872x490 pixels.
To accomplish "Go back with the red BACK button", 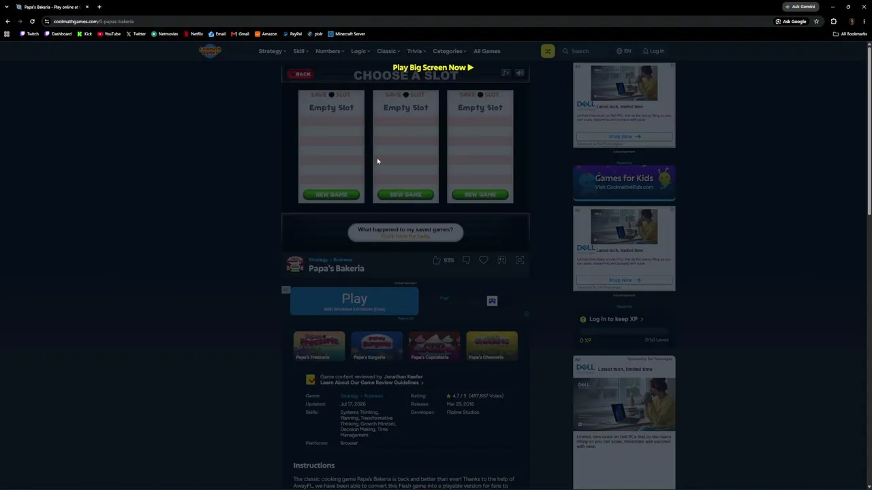I will pos(300,74).
